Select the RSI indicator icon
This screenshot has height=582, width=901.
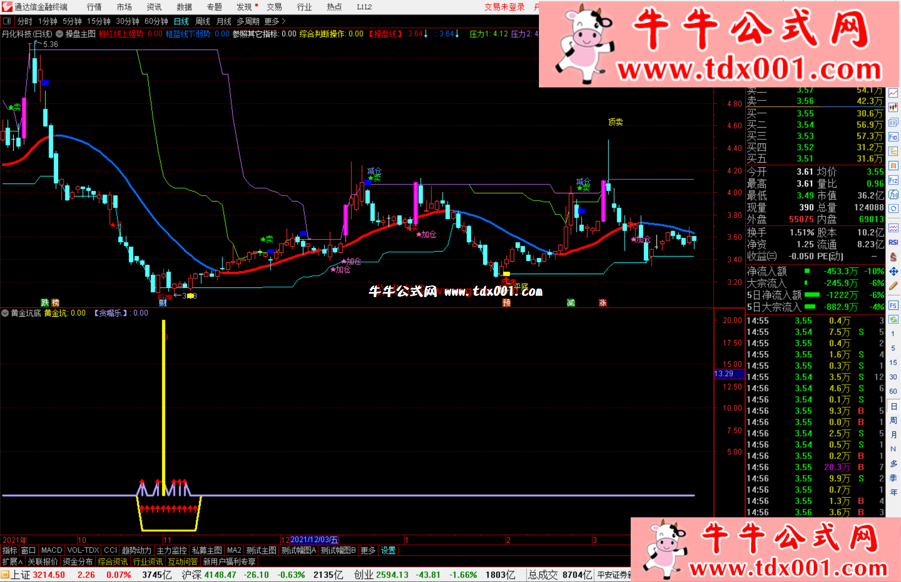[x=893, y=242]
